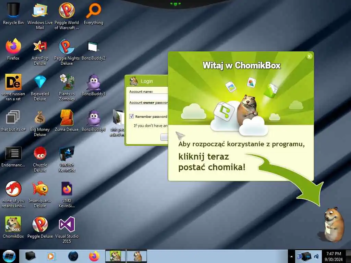Open Peggle Deluxe desktop icon
The width and height of the screenshot is (351, 263).
pos(40,227)
